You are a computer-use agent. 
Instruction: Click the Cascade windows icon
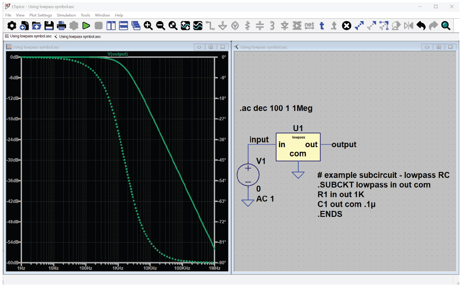point(136,26)
